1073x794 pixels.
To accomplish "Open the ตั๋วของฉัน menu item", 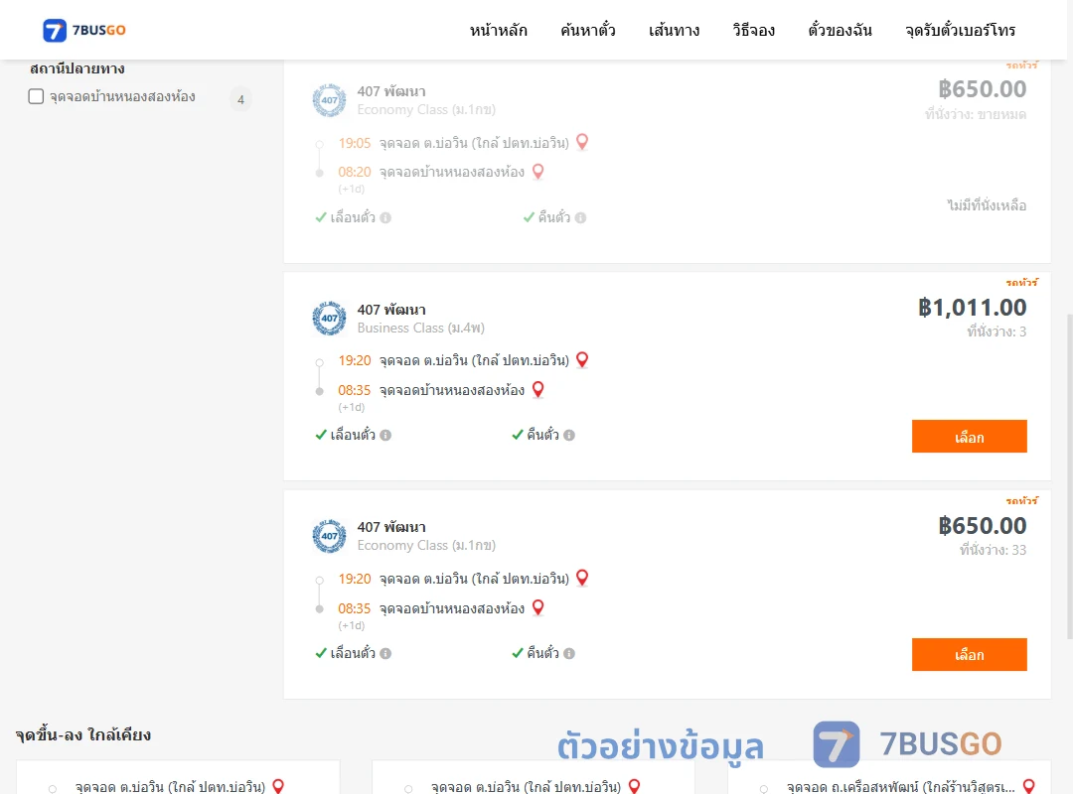I will coord(840,30).
